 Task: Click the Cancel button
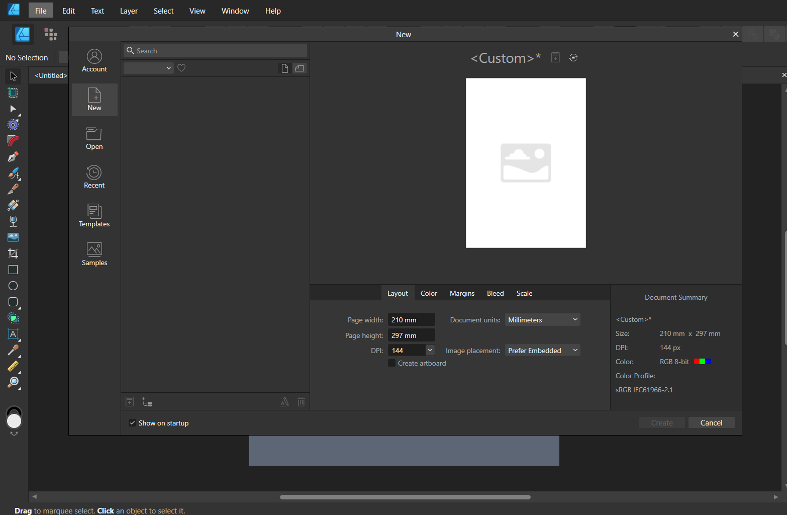(711, 422)
